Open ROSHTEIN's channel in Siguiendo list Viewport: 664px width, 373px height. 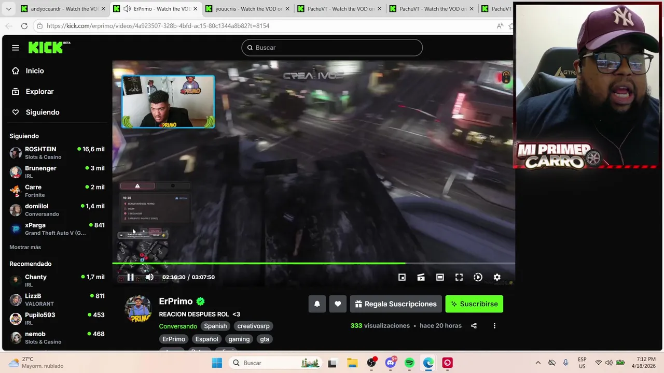[57, 153]
